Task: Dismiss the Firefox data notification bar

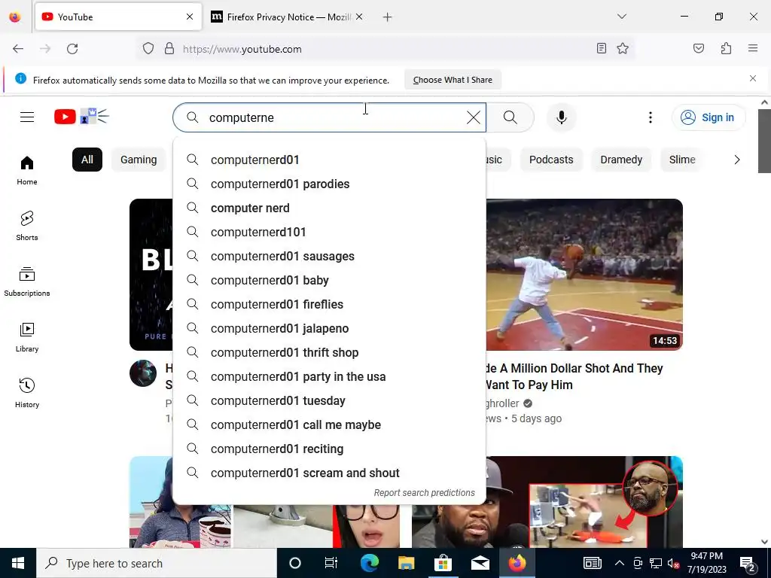Action: [752, 78]
